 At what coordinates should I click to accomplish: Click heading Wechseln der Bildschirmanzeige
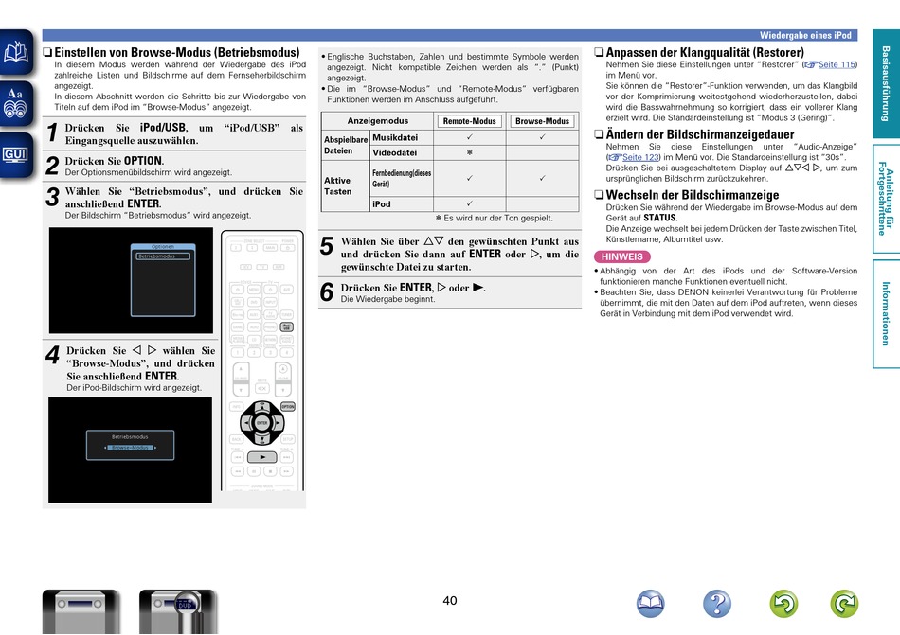point(693,195)
